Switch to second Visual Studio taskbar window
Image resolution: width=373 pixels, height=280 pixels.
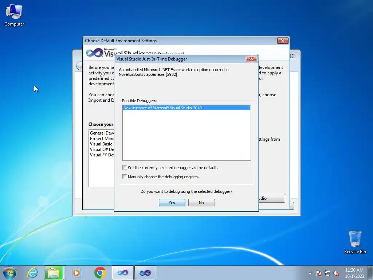[x=145, y=273]
